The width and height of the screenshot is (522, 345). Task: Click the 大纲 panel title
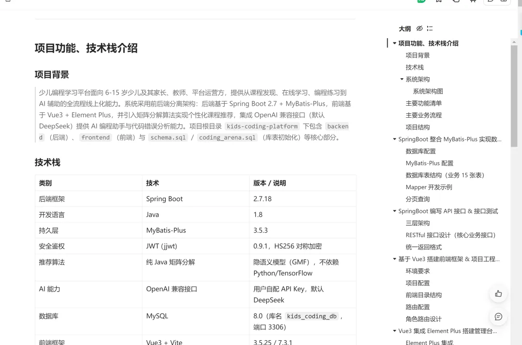(405, 29)
